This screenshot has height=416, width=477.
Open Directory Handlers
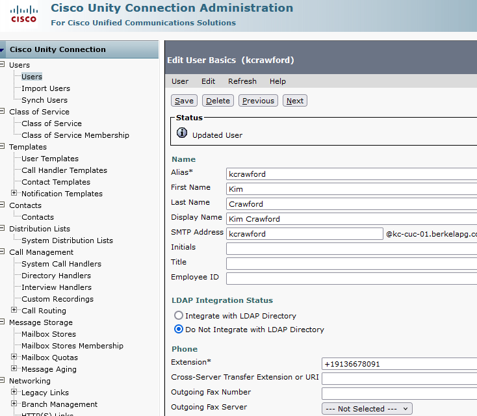[56, 276]
